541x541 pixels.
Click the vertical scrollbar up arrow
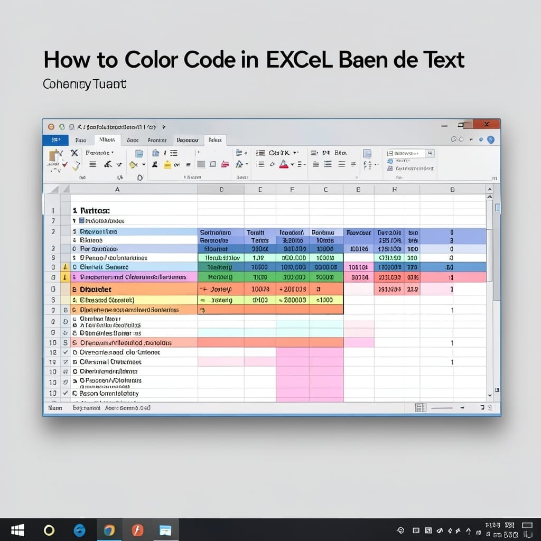(490, 189)
